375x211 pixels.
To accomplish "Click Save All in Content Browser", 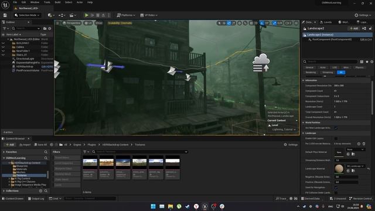I will (x=40, y=145).
